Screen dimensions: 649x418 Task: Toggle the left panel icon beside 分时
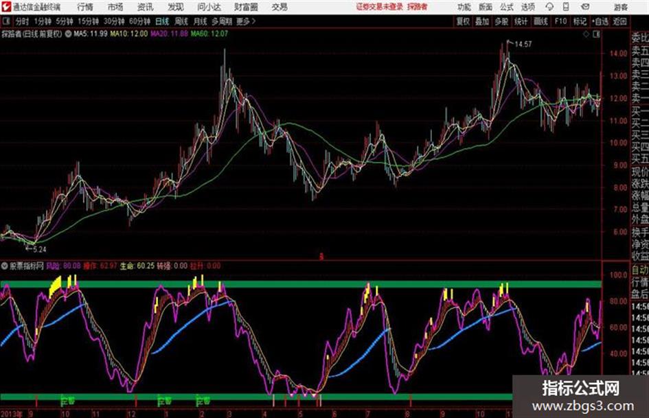tap(5, 21)
